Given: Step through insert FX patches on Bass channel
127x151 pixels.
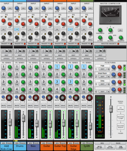Looking at the screenshot, I should [x=30, y=51].
